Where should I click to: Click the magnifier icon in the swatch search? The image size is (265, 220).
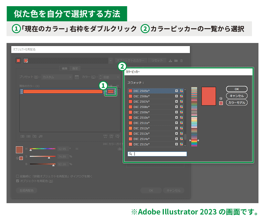tap(130, 154)
